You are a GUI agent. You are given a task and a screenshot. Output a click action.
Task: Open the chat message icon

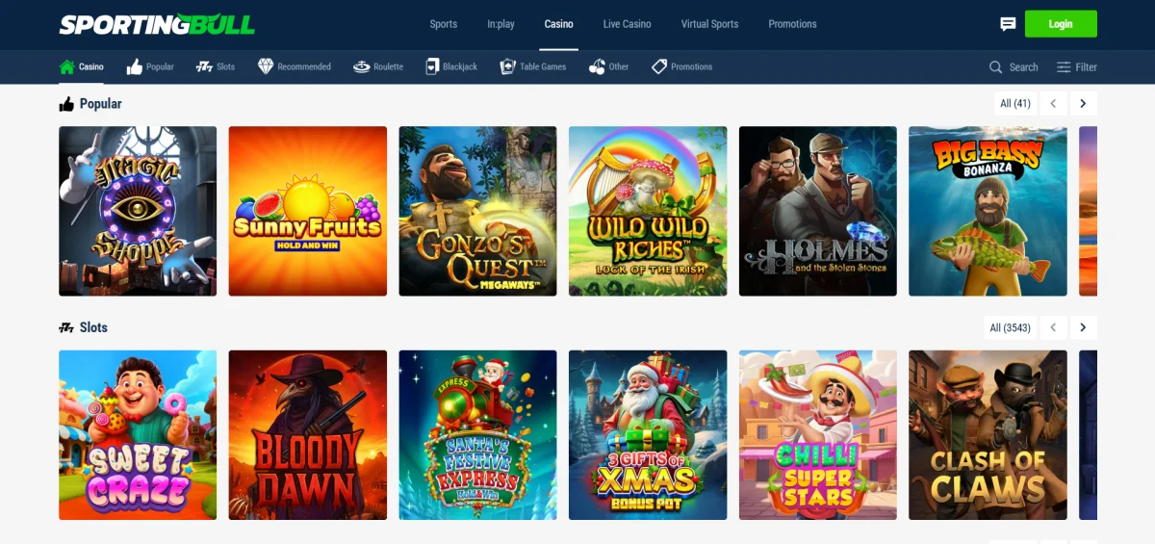(1008, 24)
